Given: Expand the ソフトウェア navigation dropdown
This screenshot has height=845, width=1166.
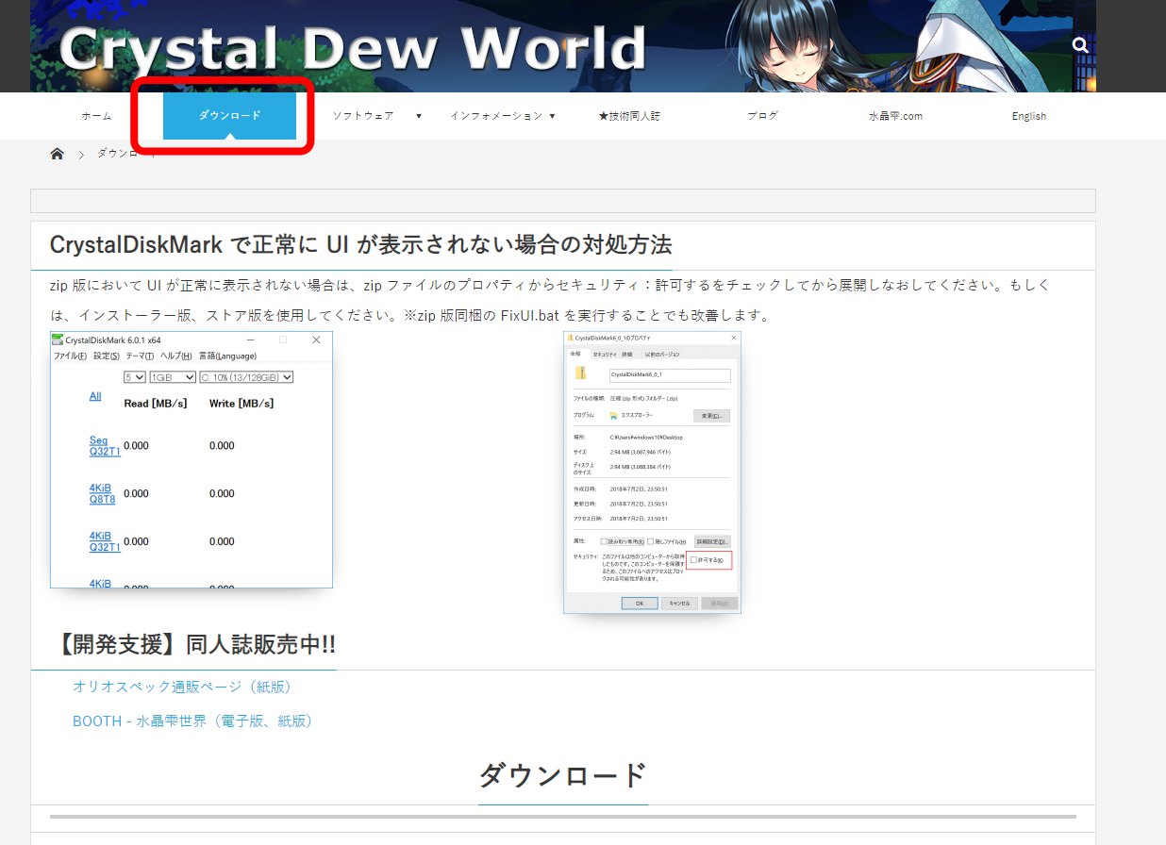Looking at the screenshot, I should point(419,116).
